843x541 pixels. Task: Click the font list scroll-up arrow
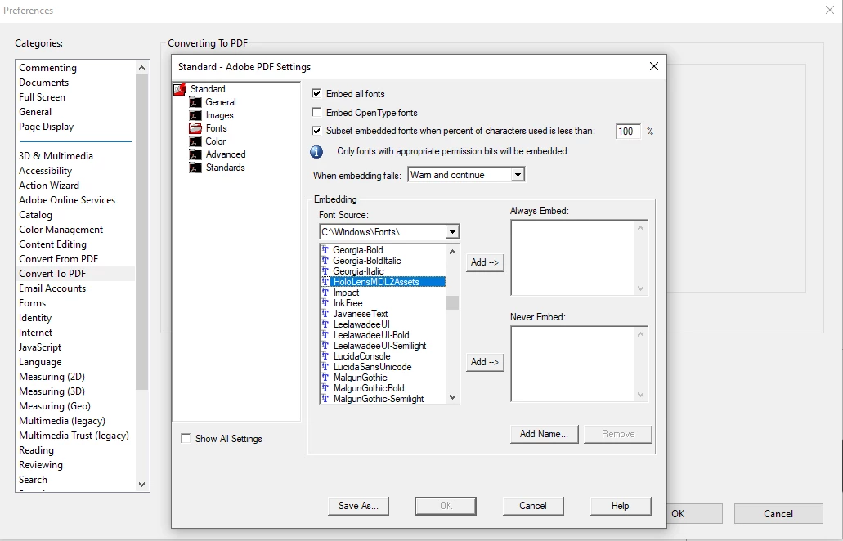[453, 251]
